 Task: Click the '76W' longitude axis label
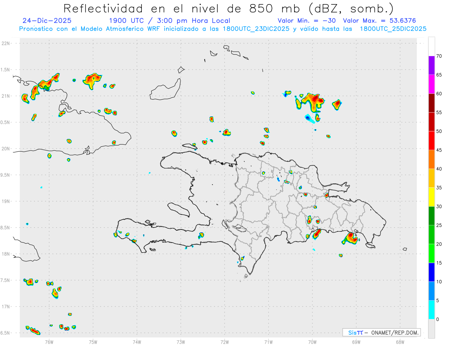(x=49, y=342)
